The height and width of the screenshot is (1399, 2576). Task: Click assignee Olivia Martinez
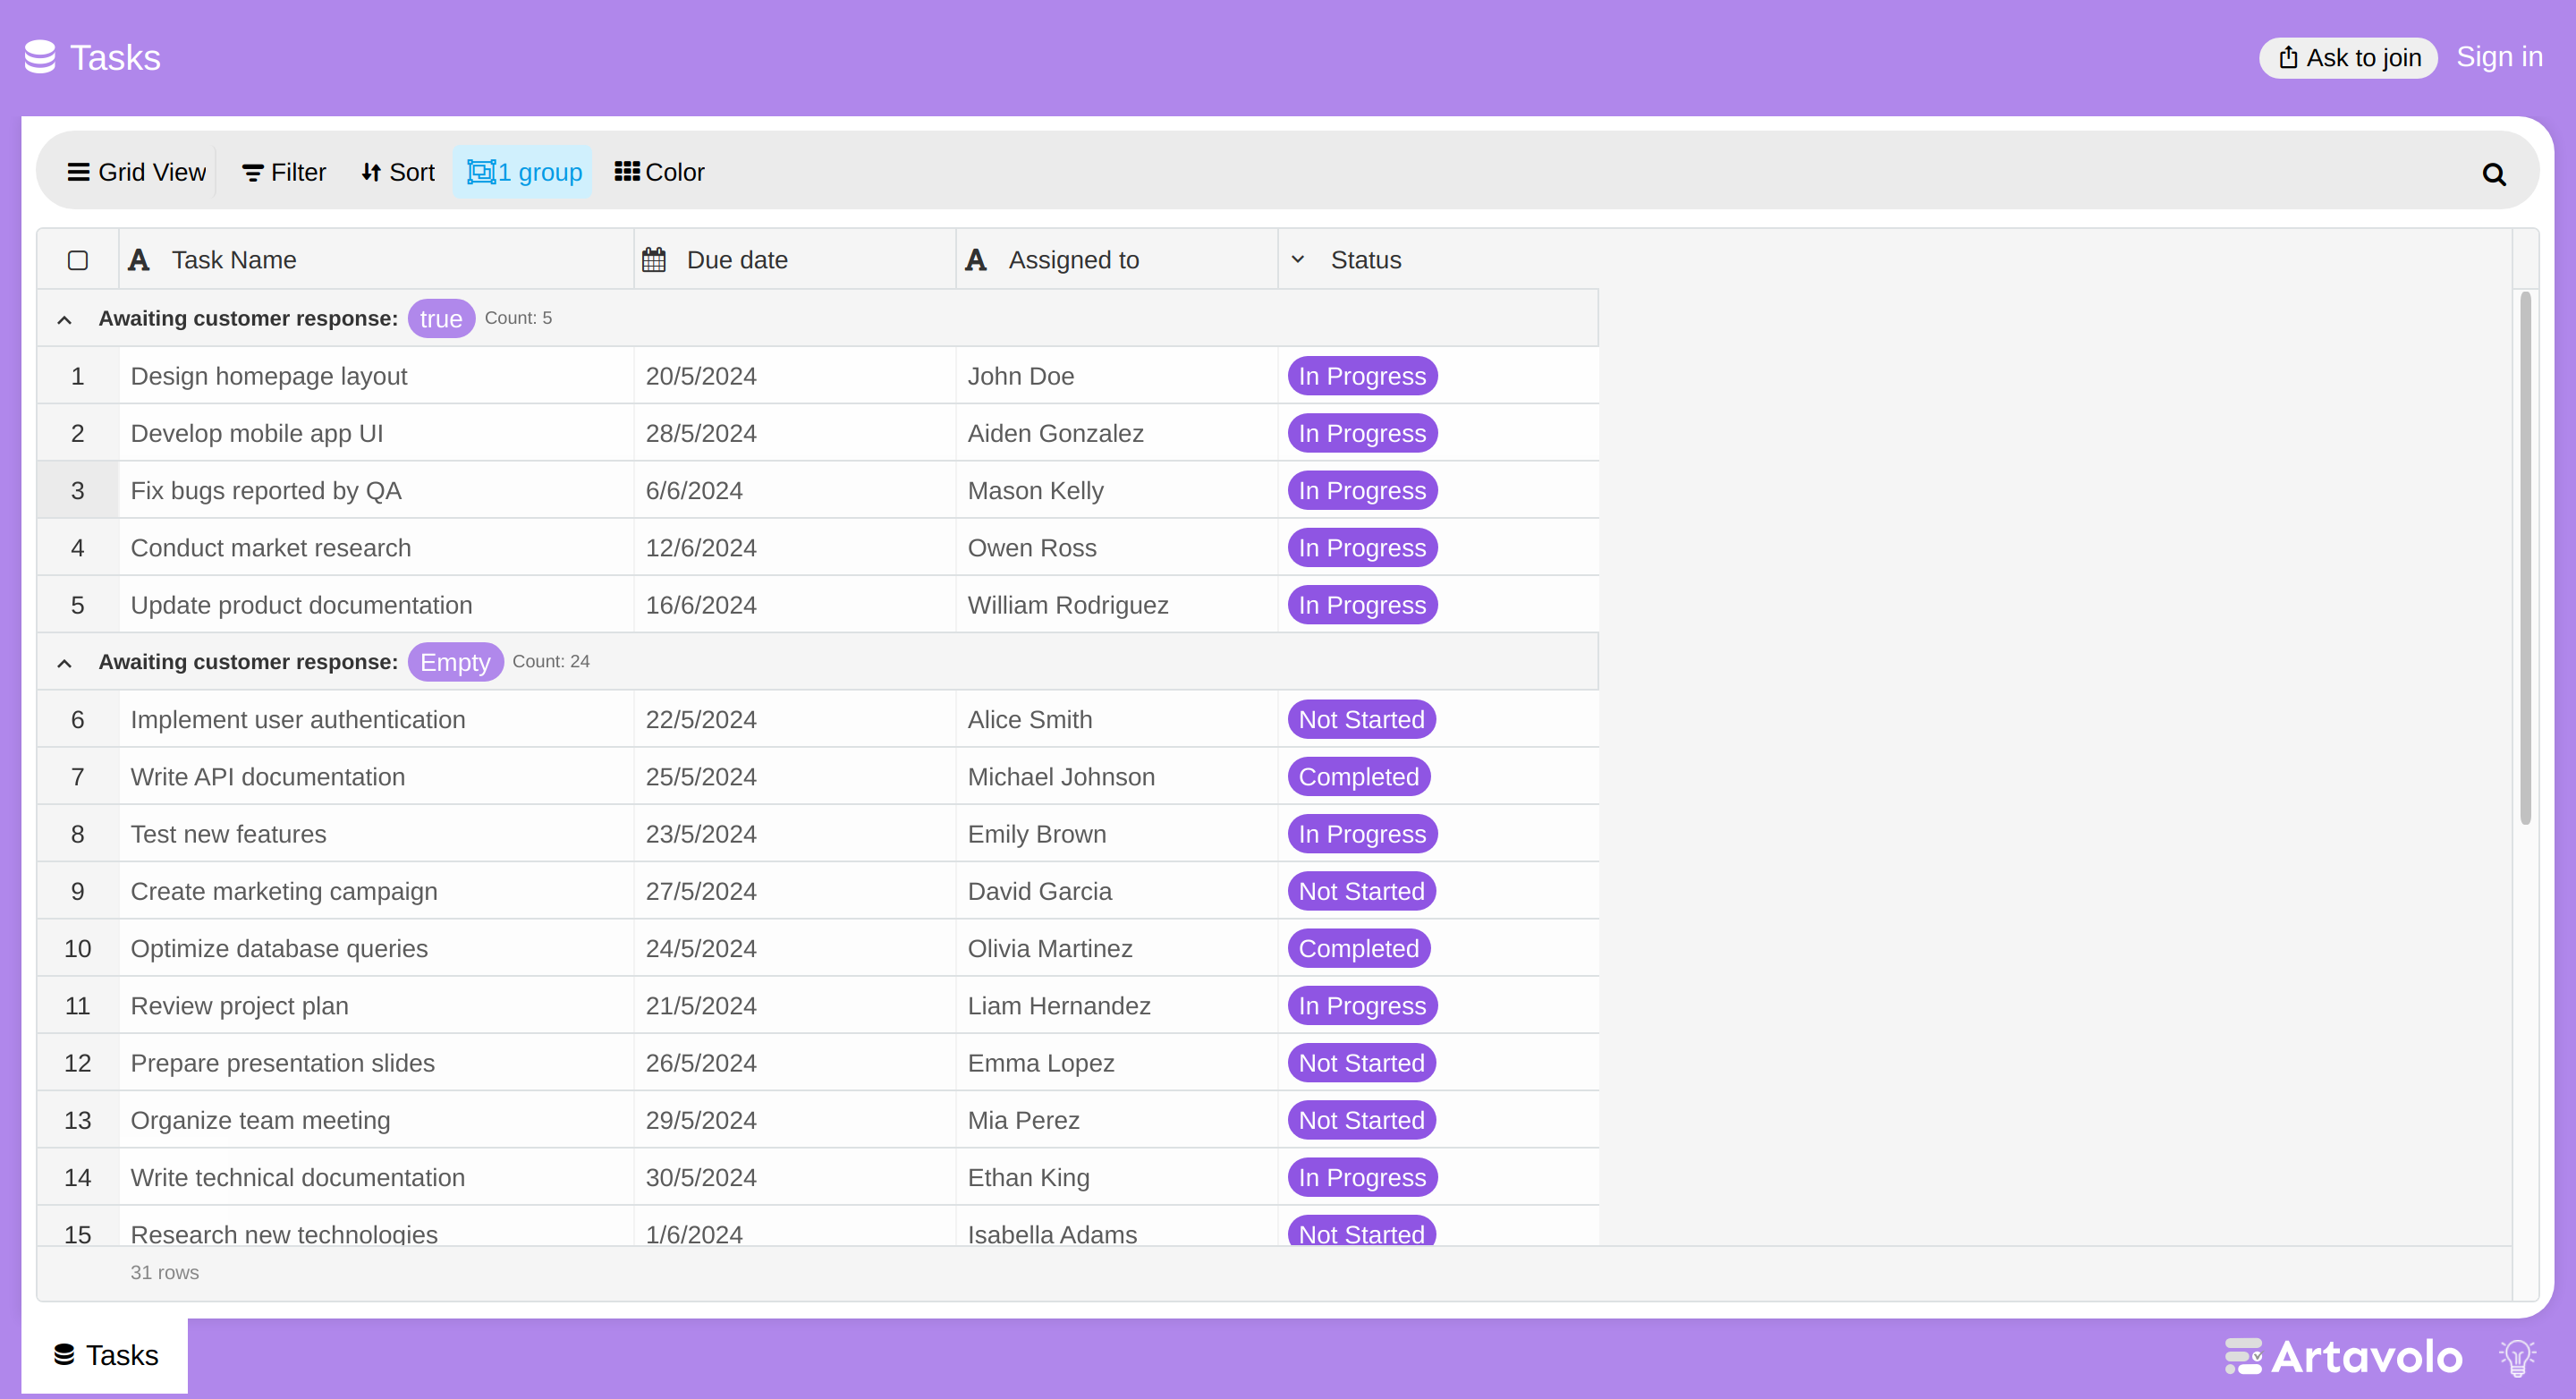[1117, 949]
